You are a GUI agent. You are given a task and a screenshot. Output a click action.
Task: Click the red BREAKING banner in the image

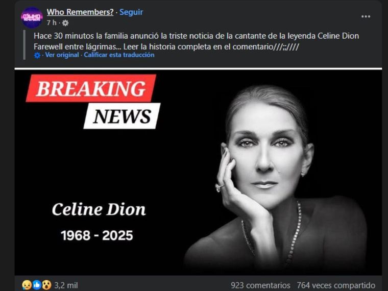tap(91, 88)
